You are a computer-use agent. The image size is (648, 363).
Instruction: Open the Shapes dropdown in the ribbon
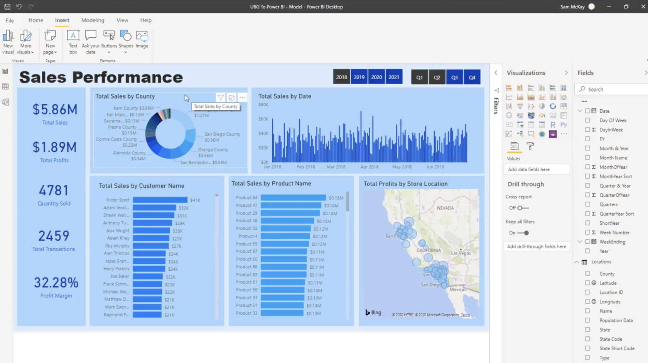[126, 42]
